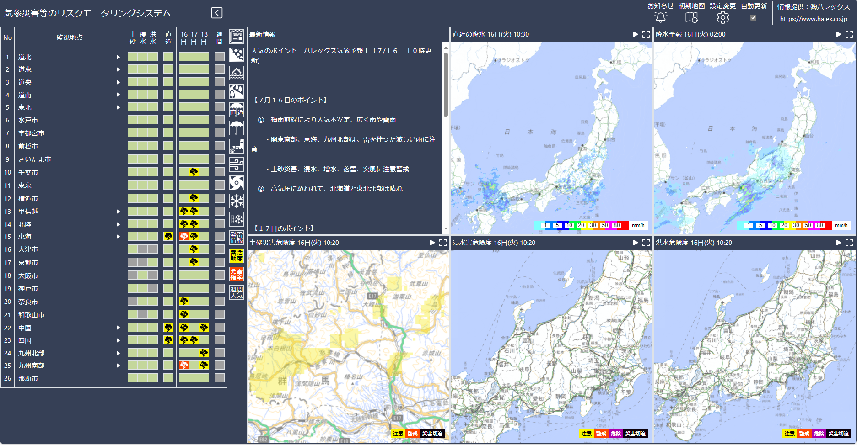Expand the 甲信越 region arrow
Screen dimensions: 857x445
point(119,212)
